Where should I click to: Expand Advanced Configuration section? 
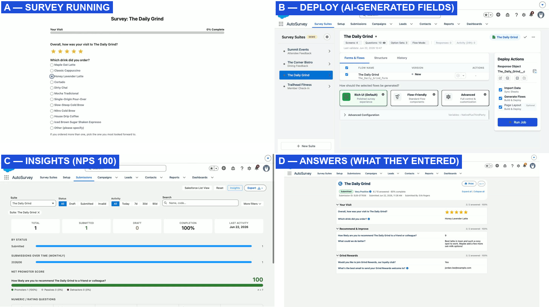click(414, 115)
